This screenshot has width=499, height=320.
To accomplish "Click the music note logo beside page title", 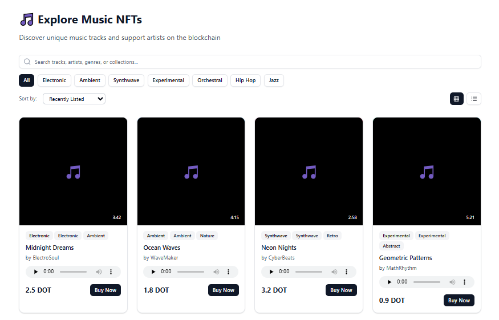I will click(x=27, y=19).
